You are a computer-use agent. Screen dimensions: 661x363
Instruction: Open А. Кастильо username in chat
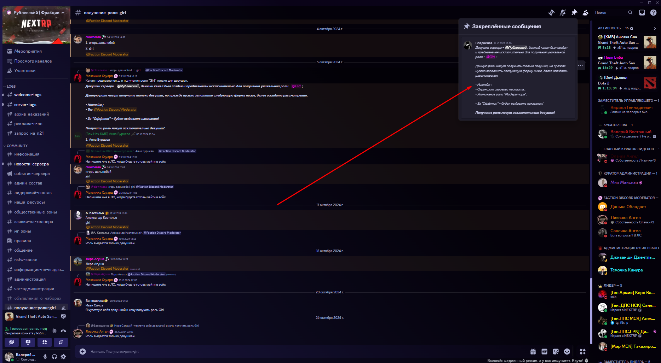[94, 213]
